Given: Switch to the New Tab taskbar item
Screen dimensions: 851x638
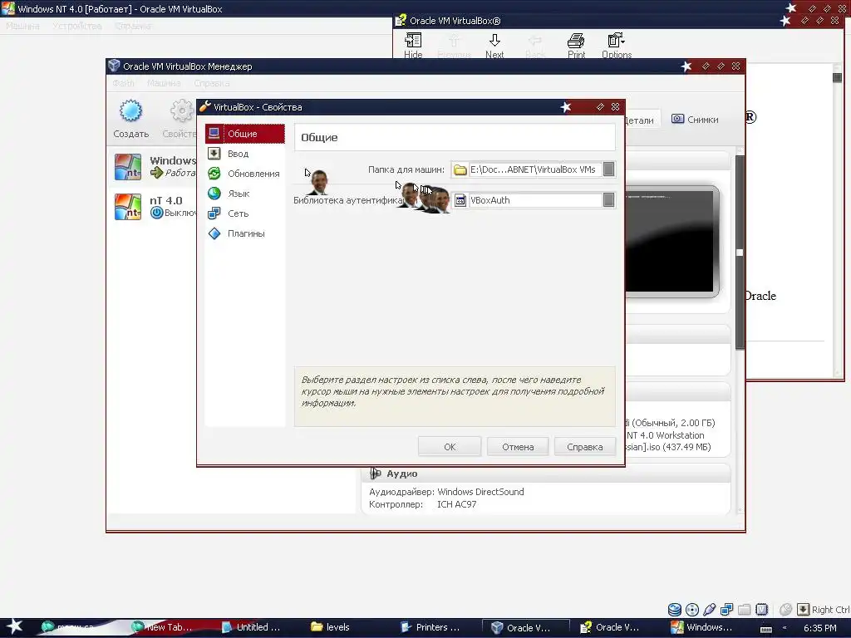Looking at the screenshot, I should click(x=163, y=627).
